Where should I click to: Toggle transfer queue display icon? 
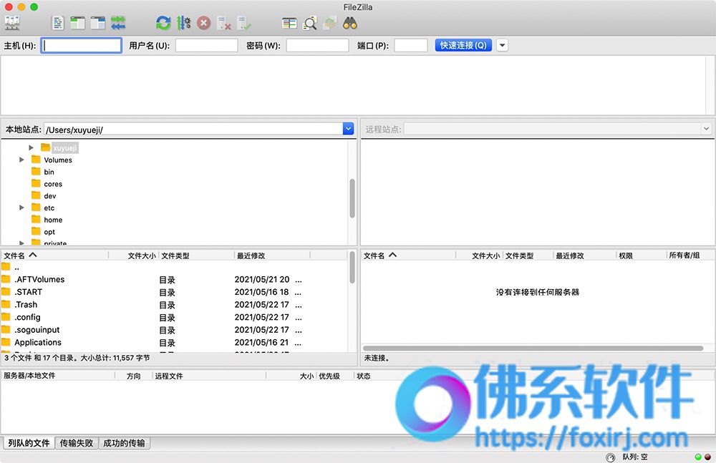pos(118,23)
